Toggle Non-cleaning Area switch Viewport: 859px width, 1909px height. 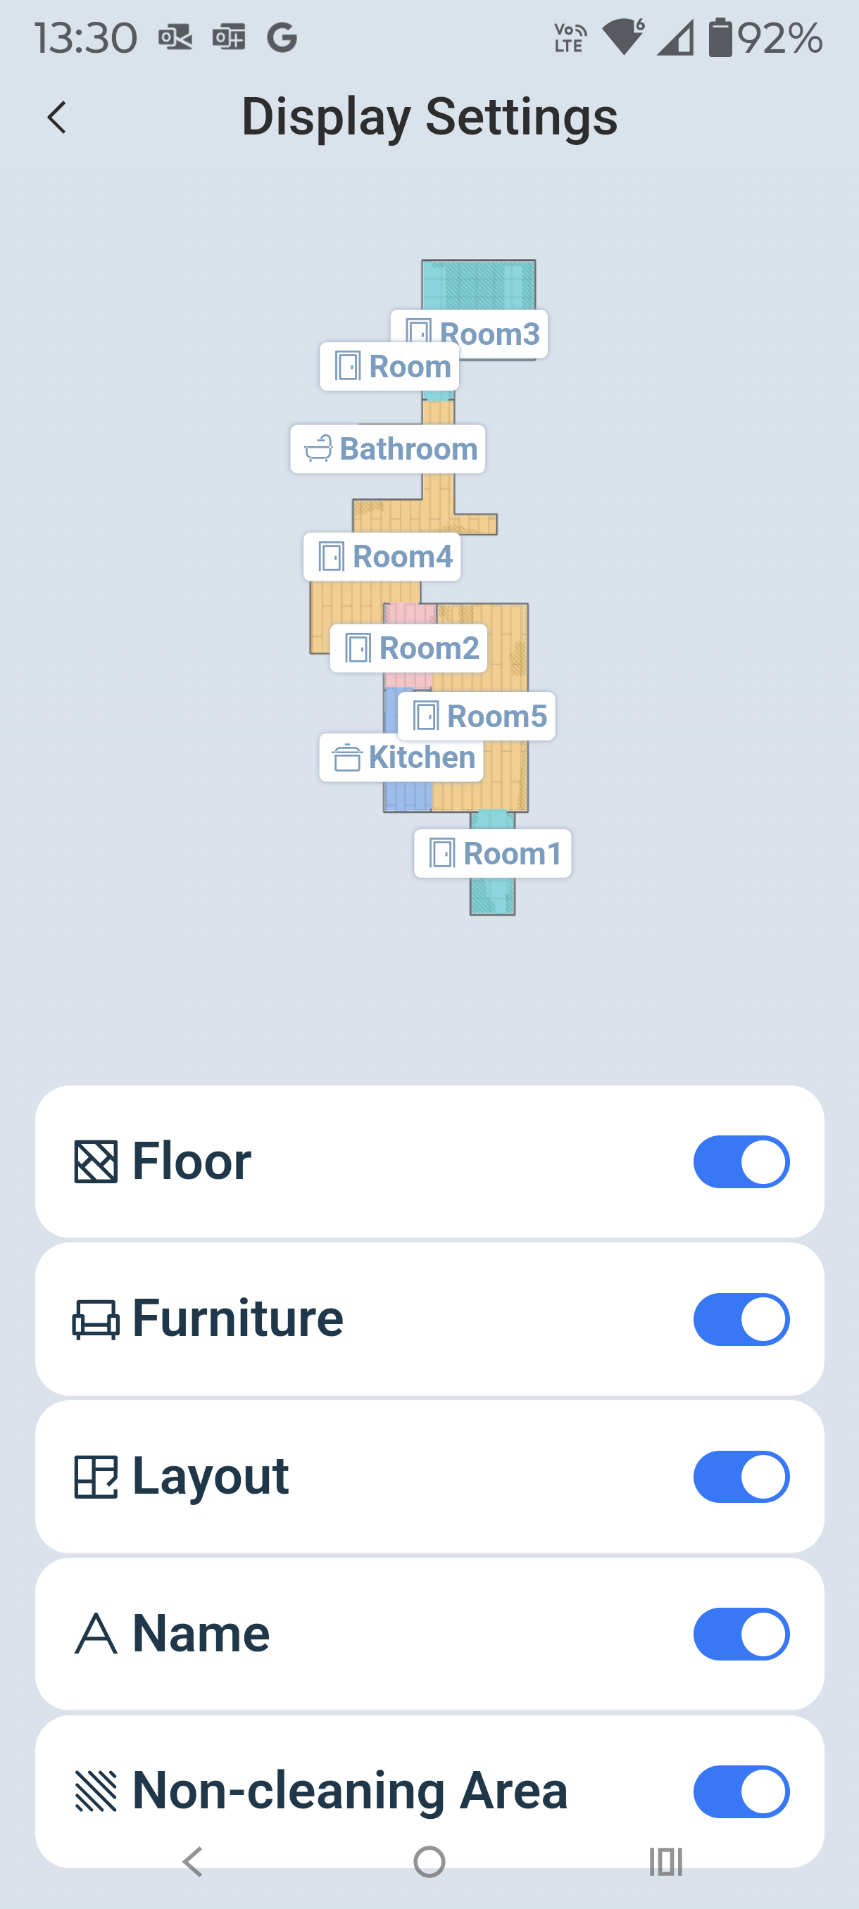click(741, 1791)
